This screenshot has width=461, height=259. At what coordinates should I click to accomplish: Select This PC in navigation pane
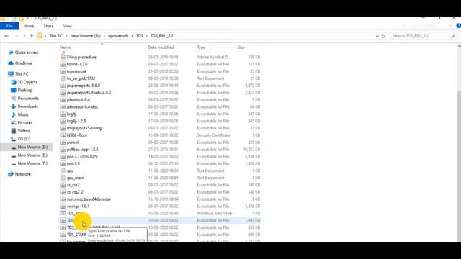click(22, 73)
